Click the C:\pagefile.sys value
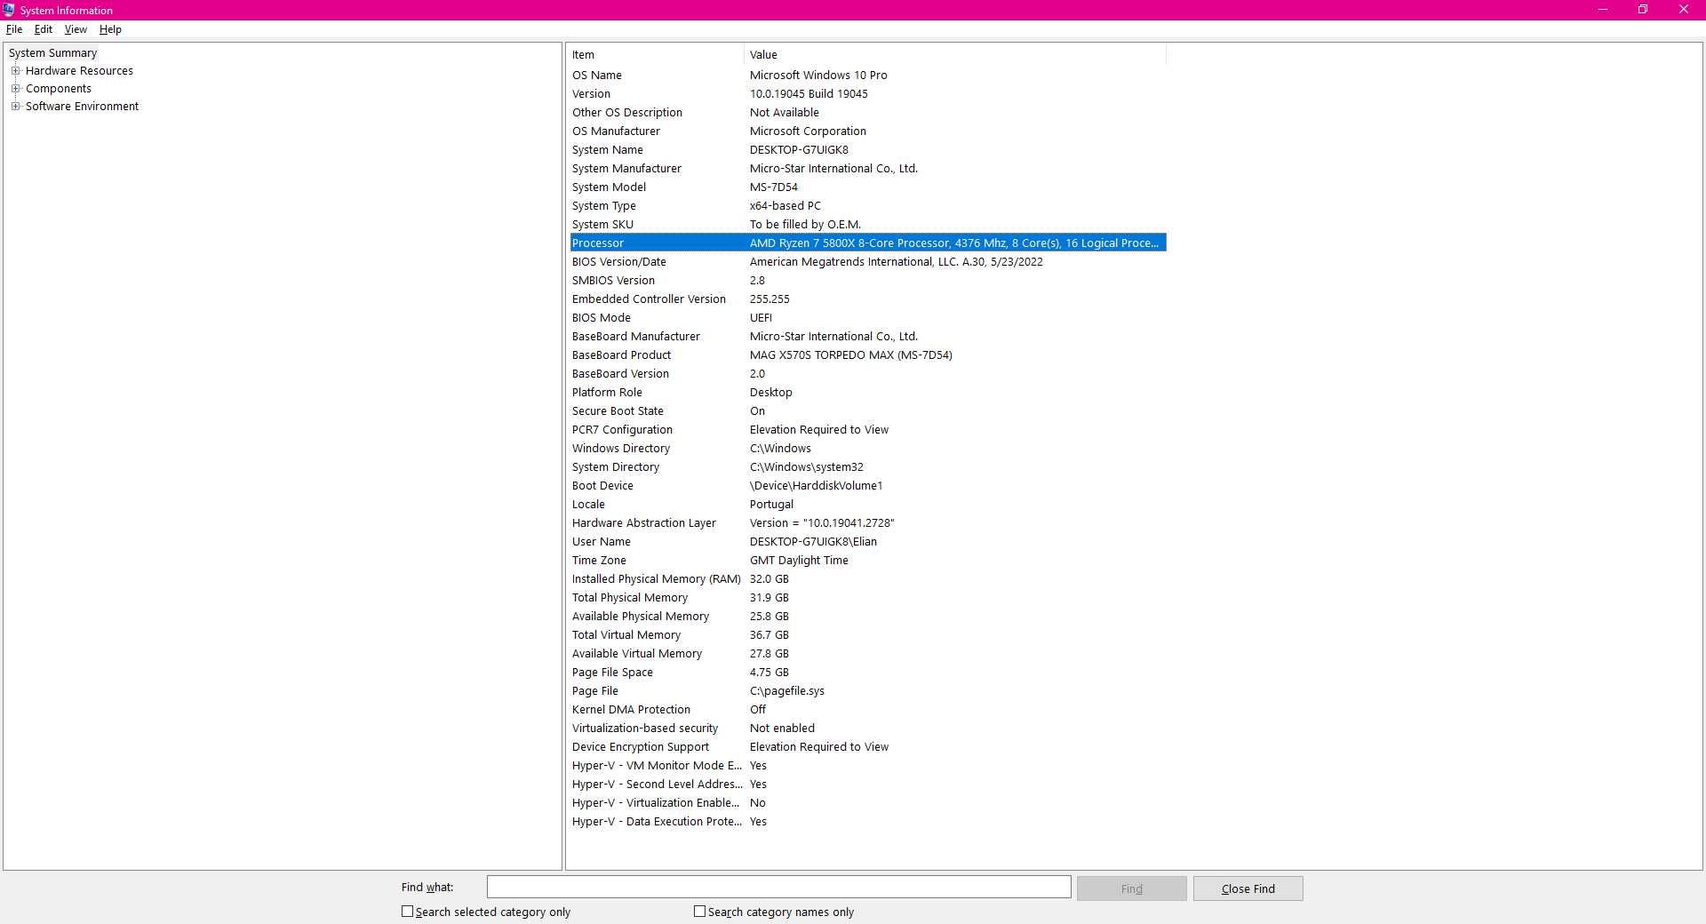The image size is (1706, 924). [x=786, y=691]
